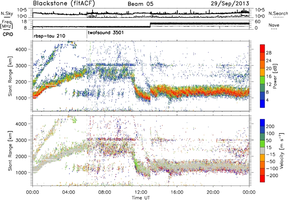Screen dimensions: 288x200
Task: Click the 'N.Search' legend label
Action: click(278, 13)
